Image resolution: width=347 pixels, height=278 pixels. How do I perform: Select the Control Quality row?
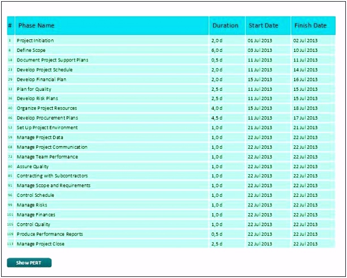pos(171,224)
